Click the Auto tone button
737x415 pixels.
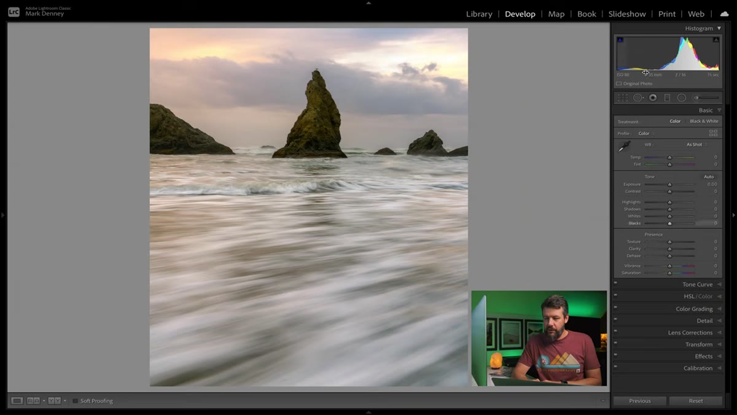709,177
